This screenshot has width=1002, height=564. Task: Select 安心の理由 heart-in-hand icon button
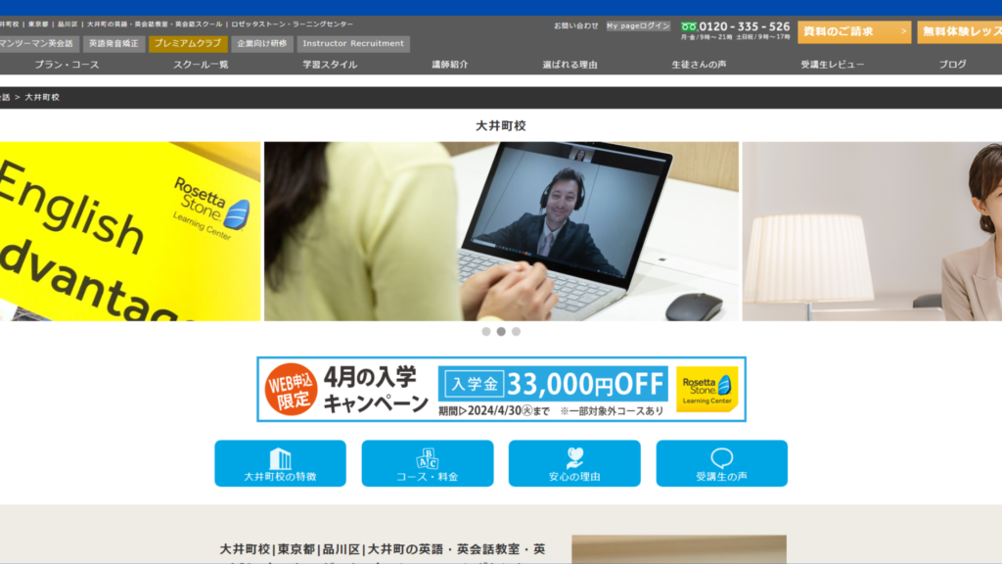pos(574,463)
